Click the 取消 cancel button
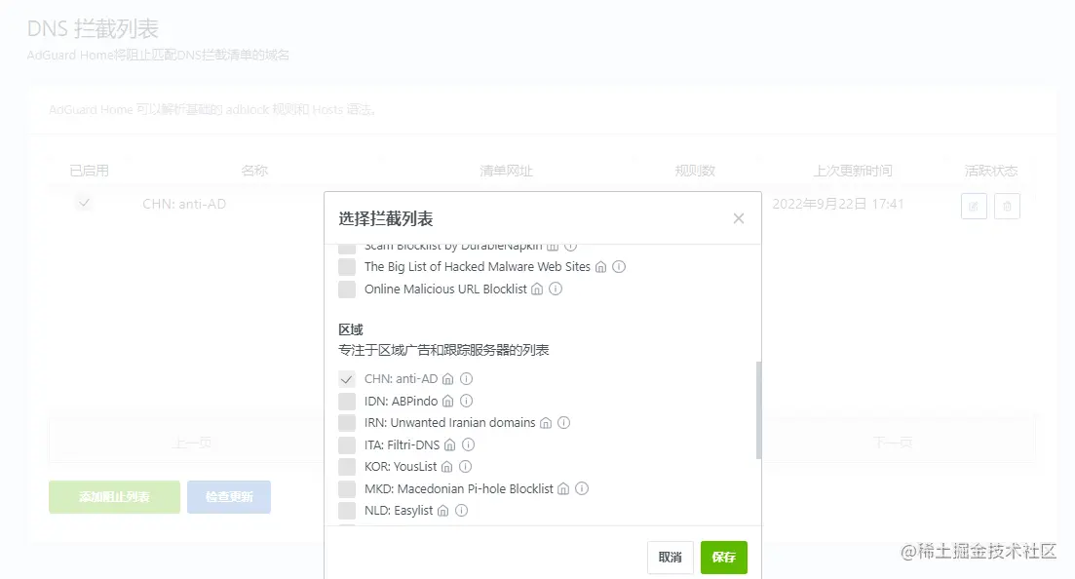The height and width of the screenshot is (579, 1075). (671, 557)
